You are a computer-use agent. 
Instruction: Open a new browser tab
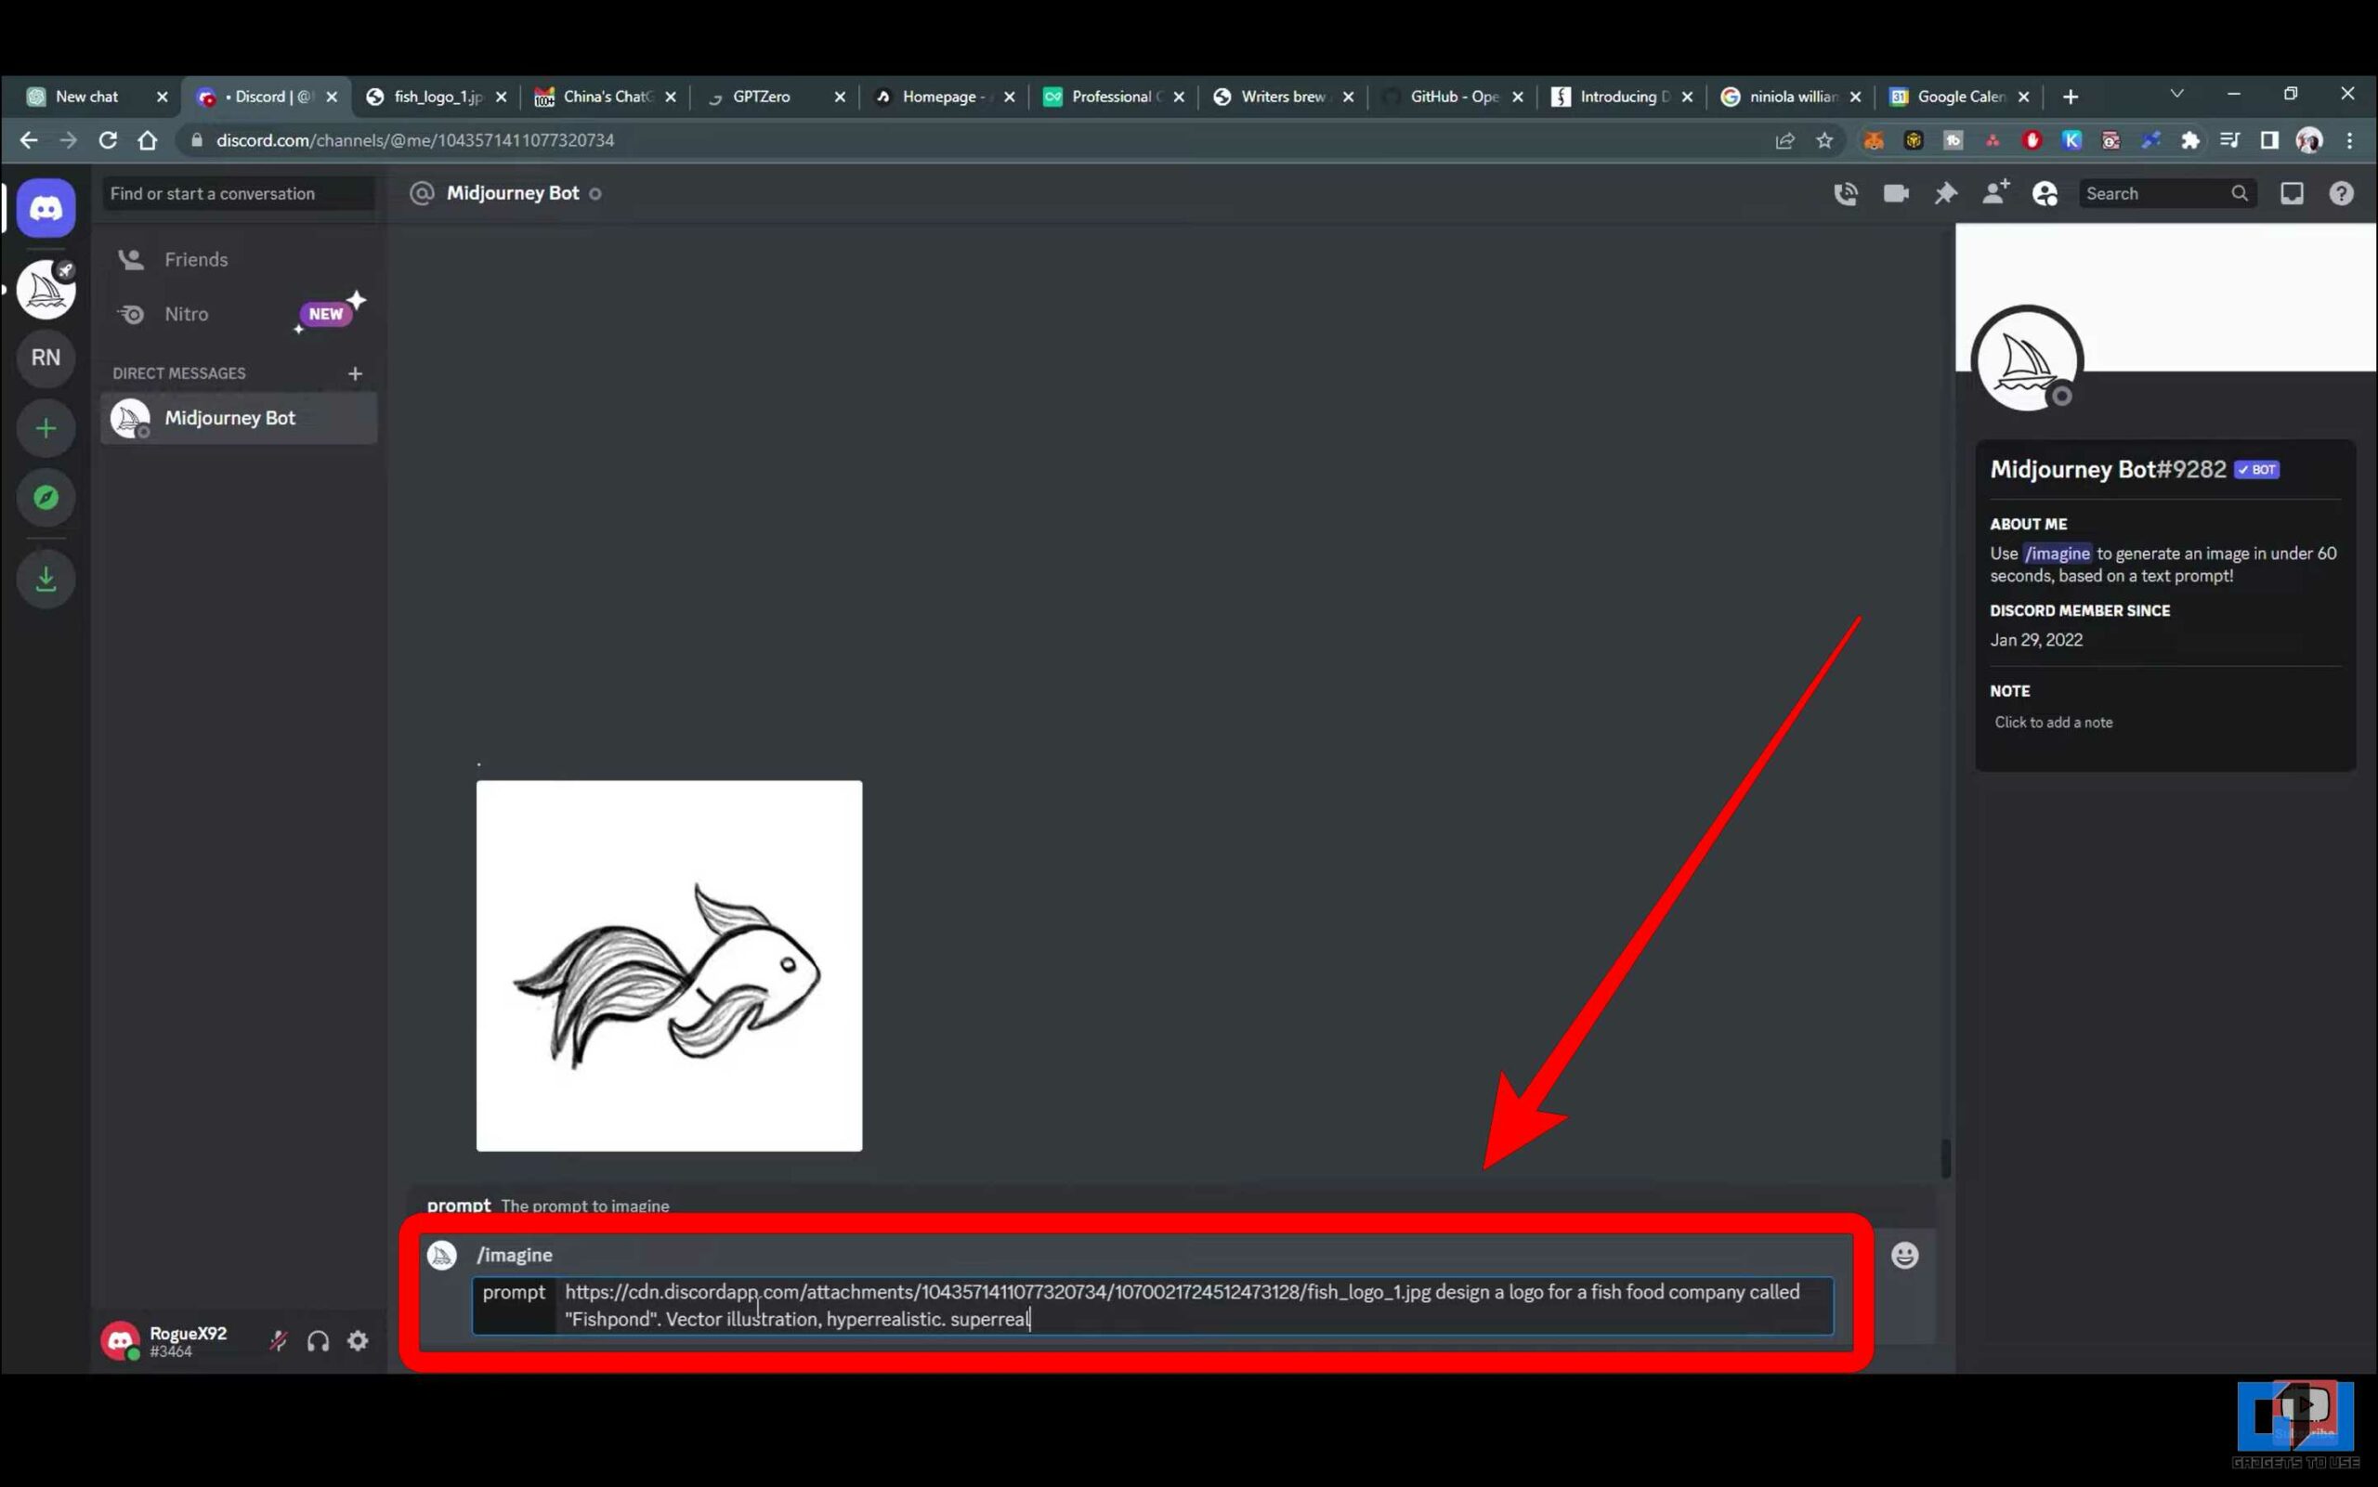(2071, 97)
